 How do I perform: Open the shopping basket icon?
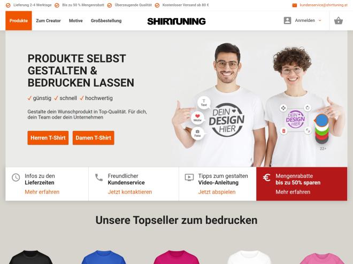click(x=338, y=21)
